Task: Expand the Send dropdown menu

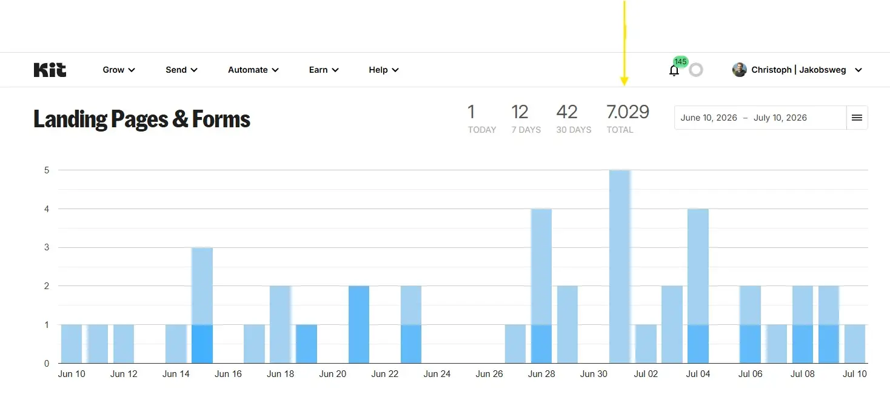Action: 182,70
